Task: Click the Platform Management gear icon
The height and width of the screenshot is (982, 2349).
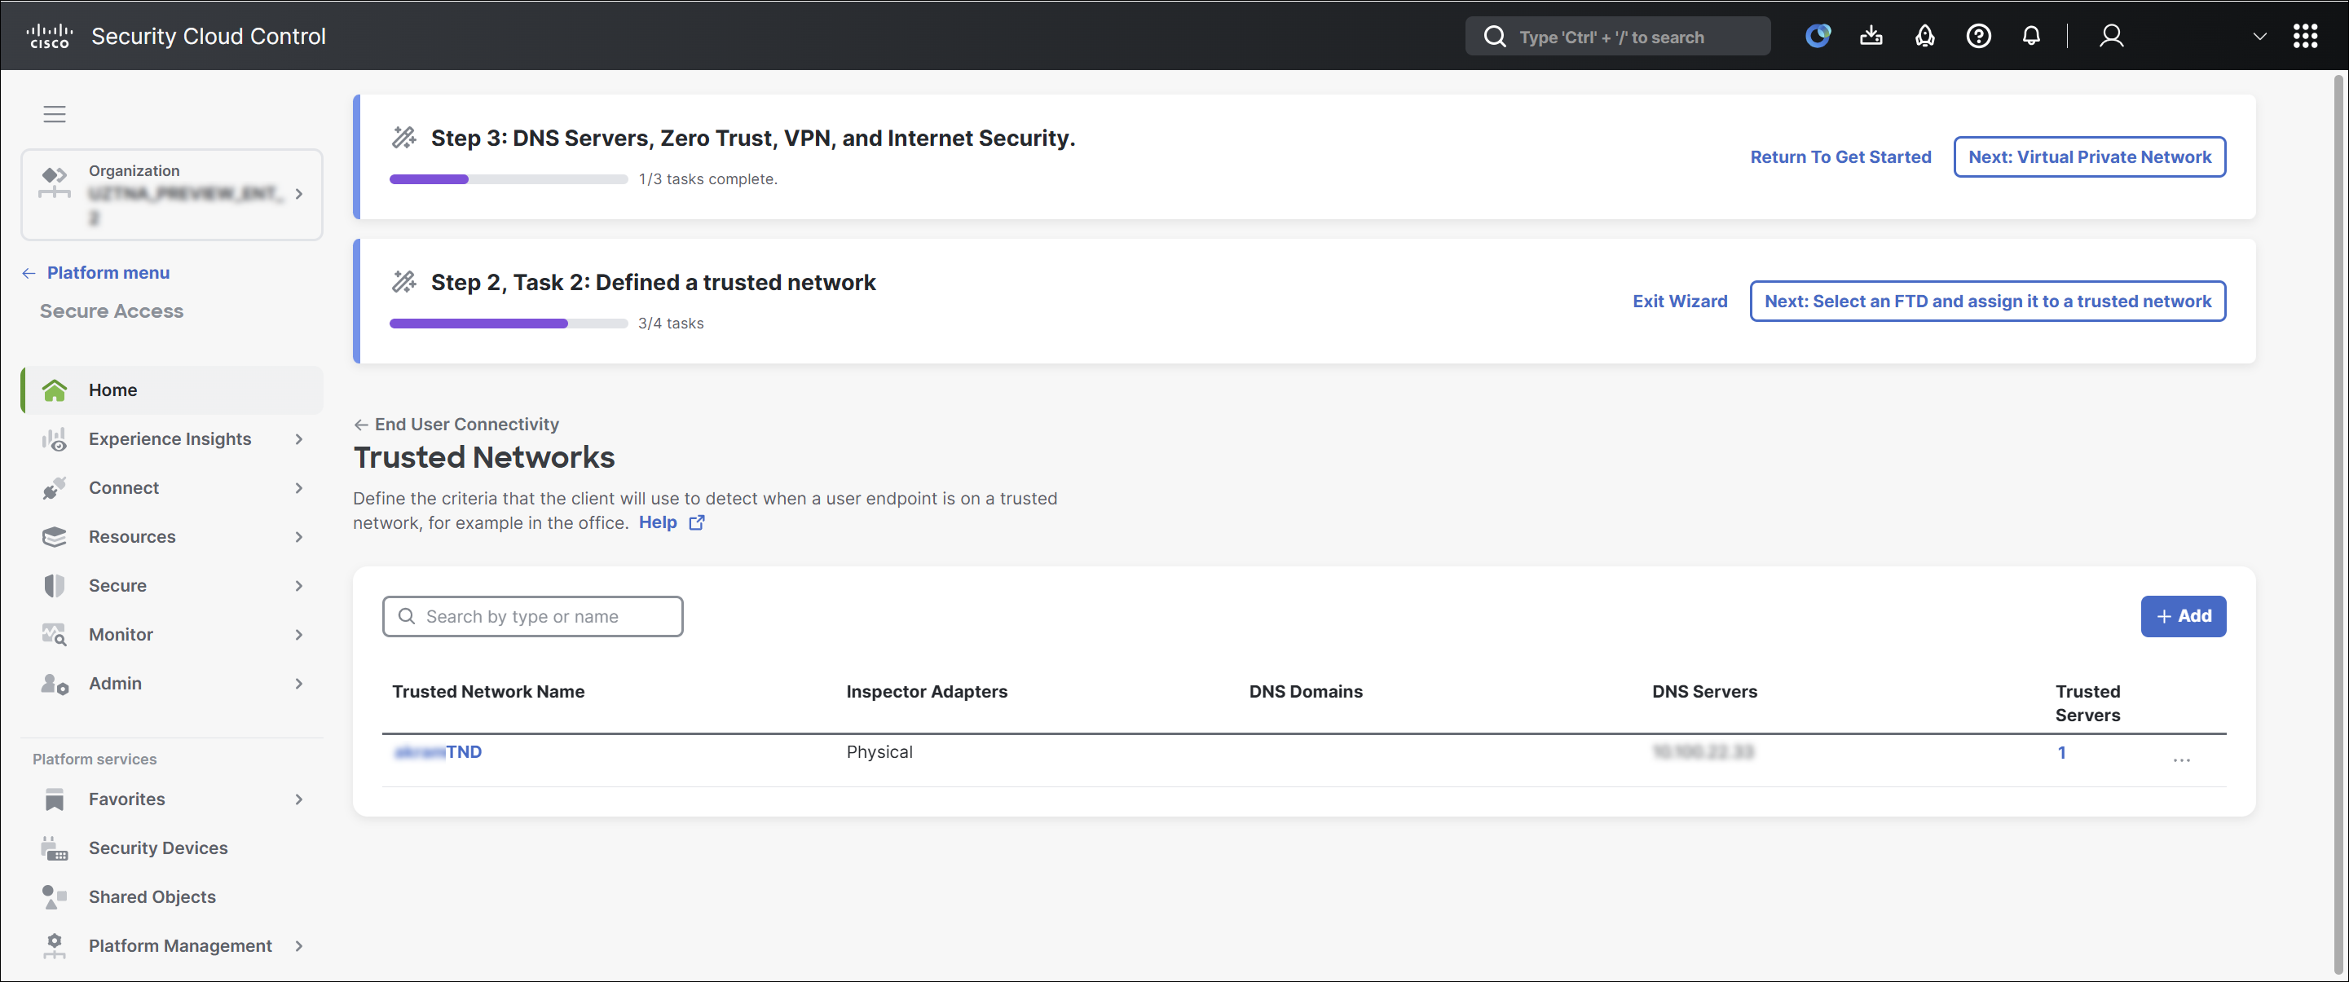Action: (55, 945)
